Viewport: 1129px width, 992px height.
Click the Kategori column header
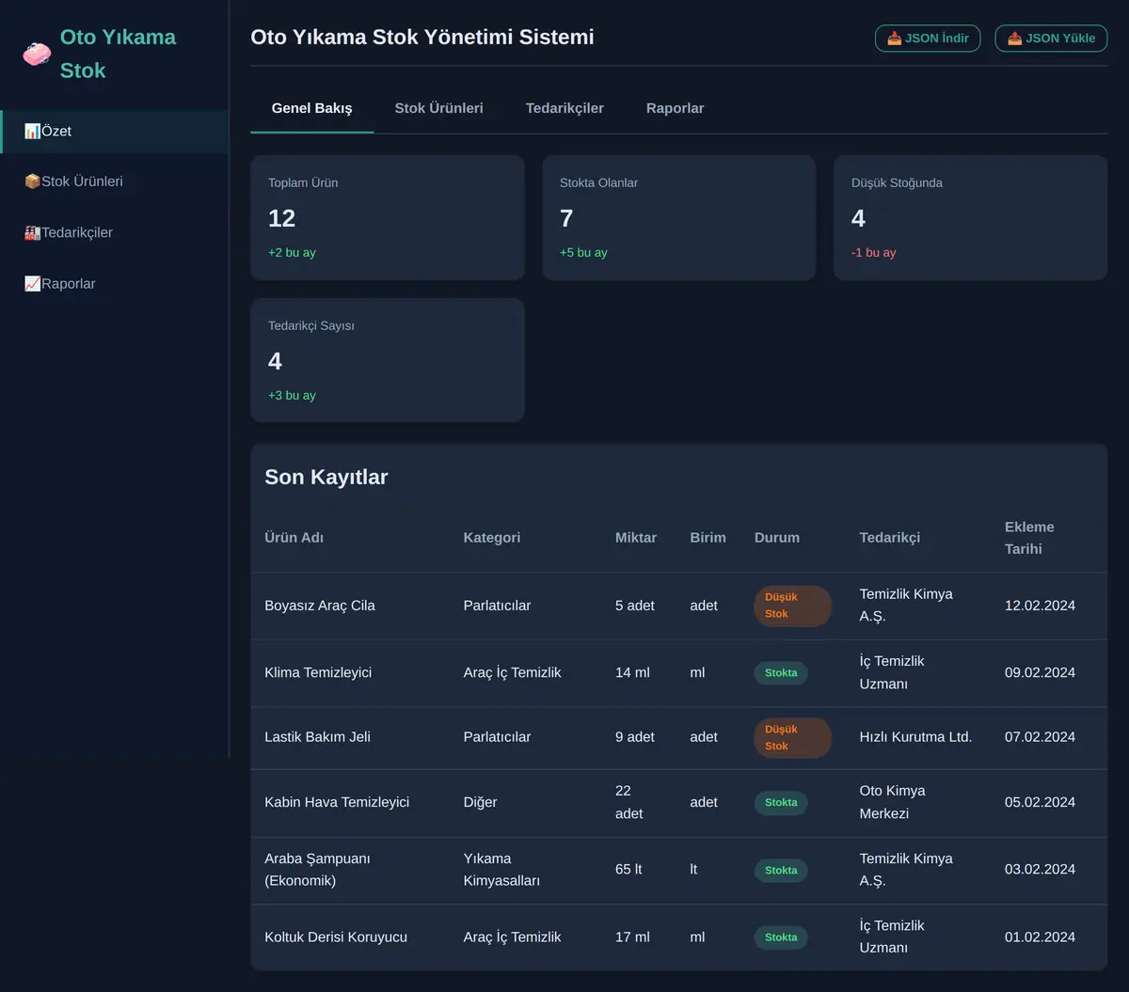point(492,538)
